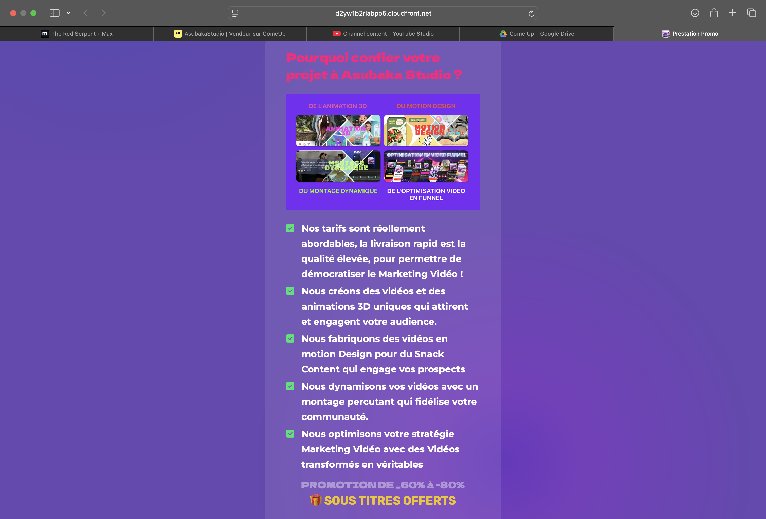Click DE L'OPTIMISATION VIDEO EN FUNNEL label

(426, 194)
